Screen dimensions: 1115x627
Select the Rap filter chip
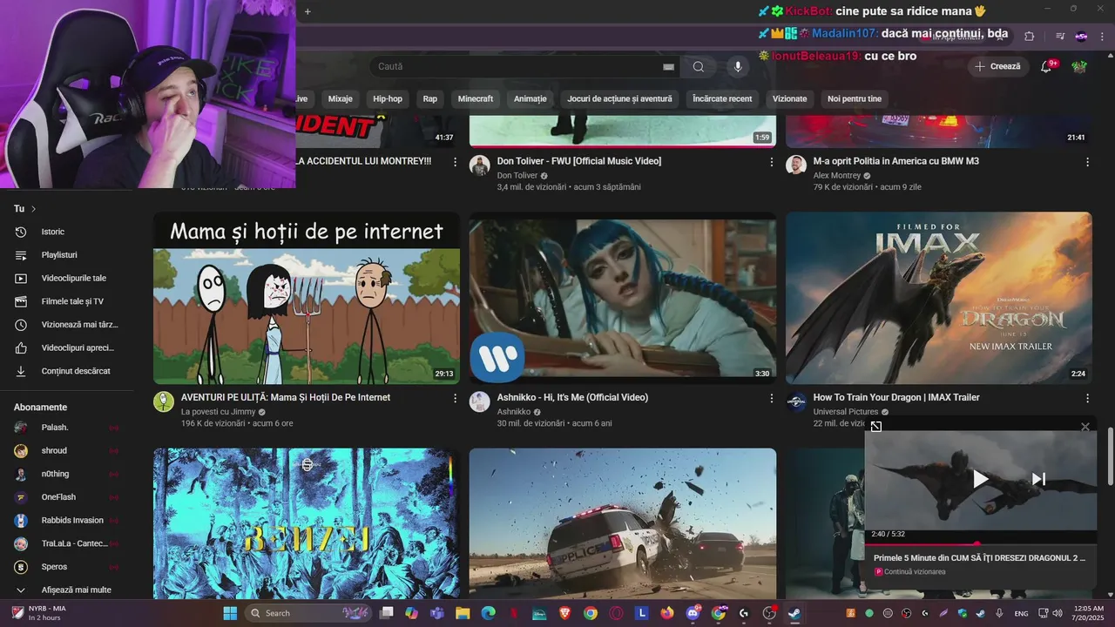pyautogui.click(x=430, y=98)
